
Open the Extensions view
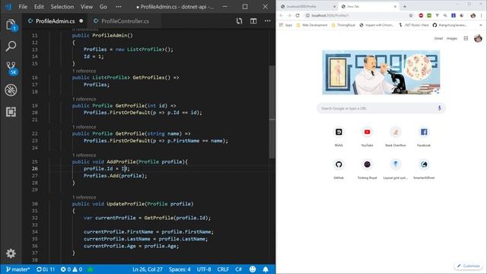[11, 112]
